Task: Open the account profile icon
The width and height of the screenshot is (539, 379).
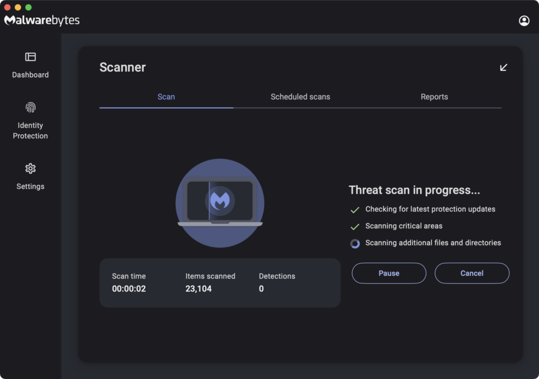Action: pyautogui.click(x=524, y=21)
